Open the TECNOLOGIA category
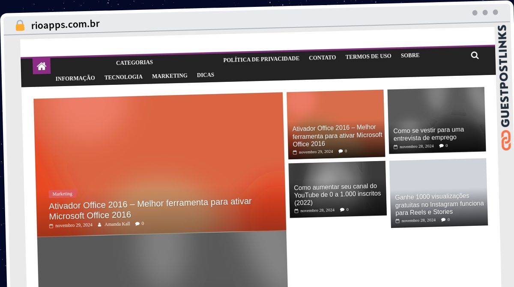514x287 pixels. (x=123, y=77)
